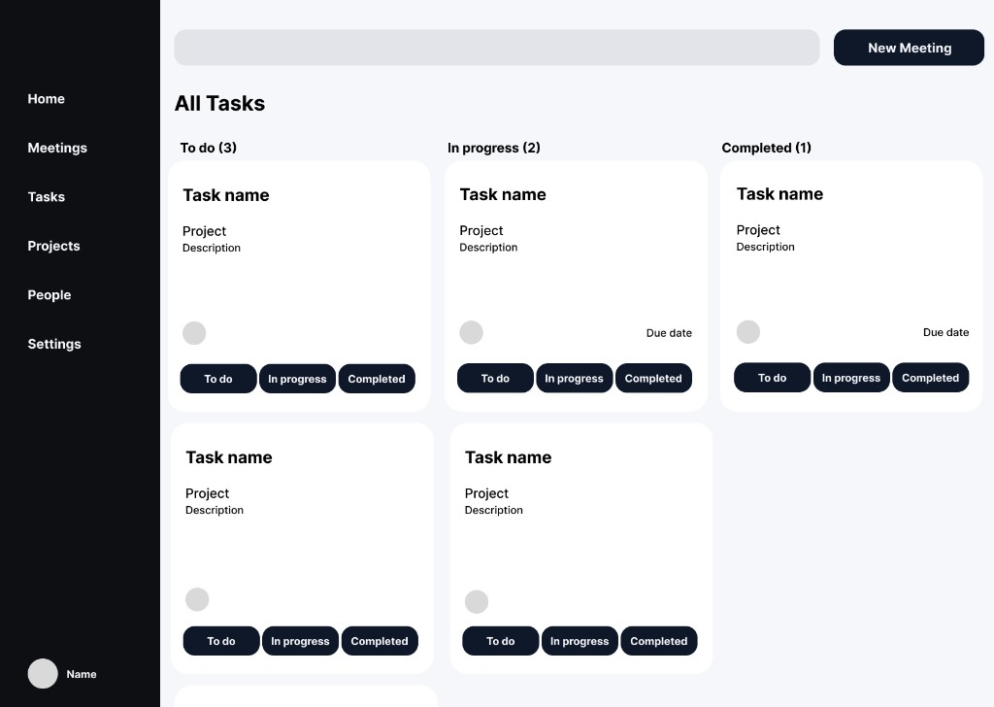Open Projects from the sidebar
This screenshot has width=994, height=707.
coord(53,246)
